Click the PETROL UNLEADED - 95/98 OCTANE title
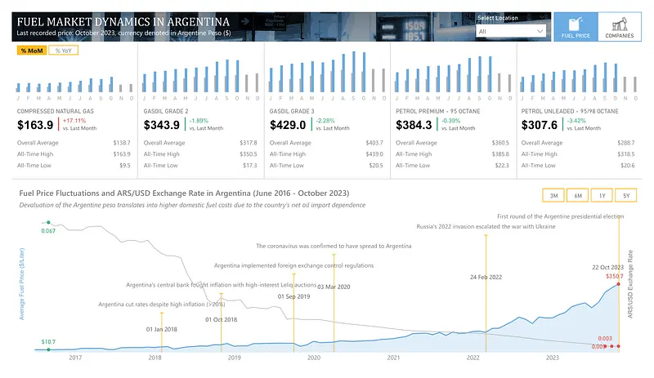 pos(570,111)
